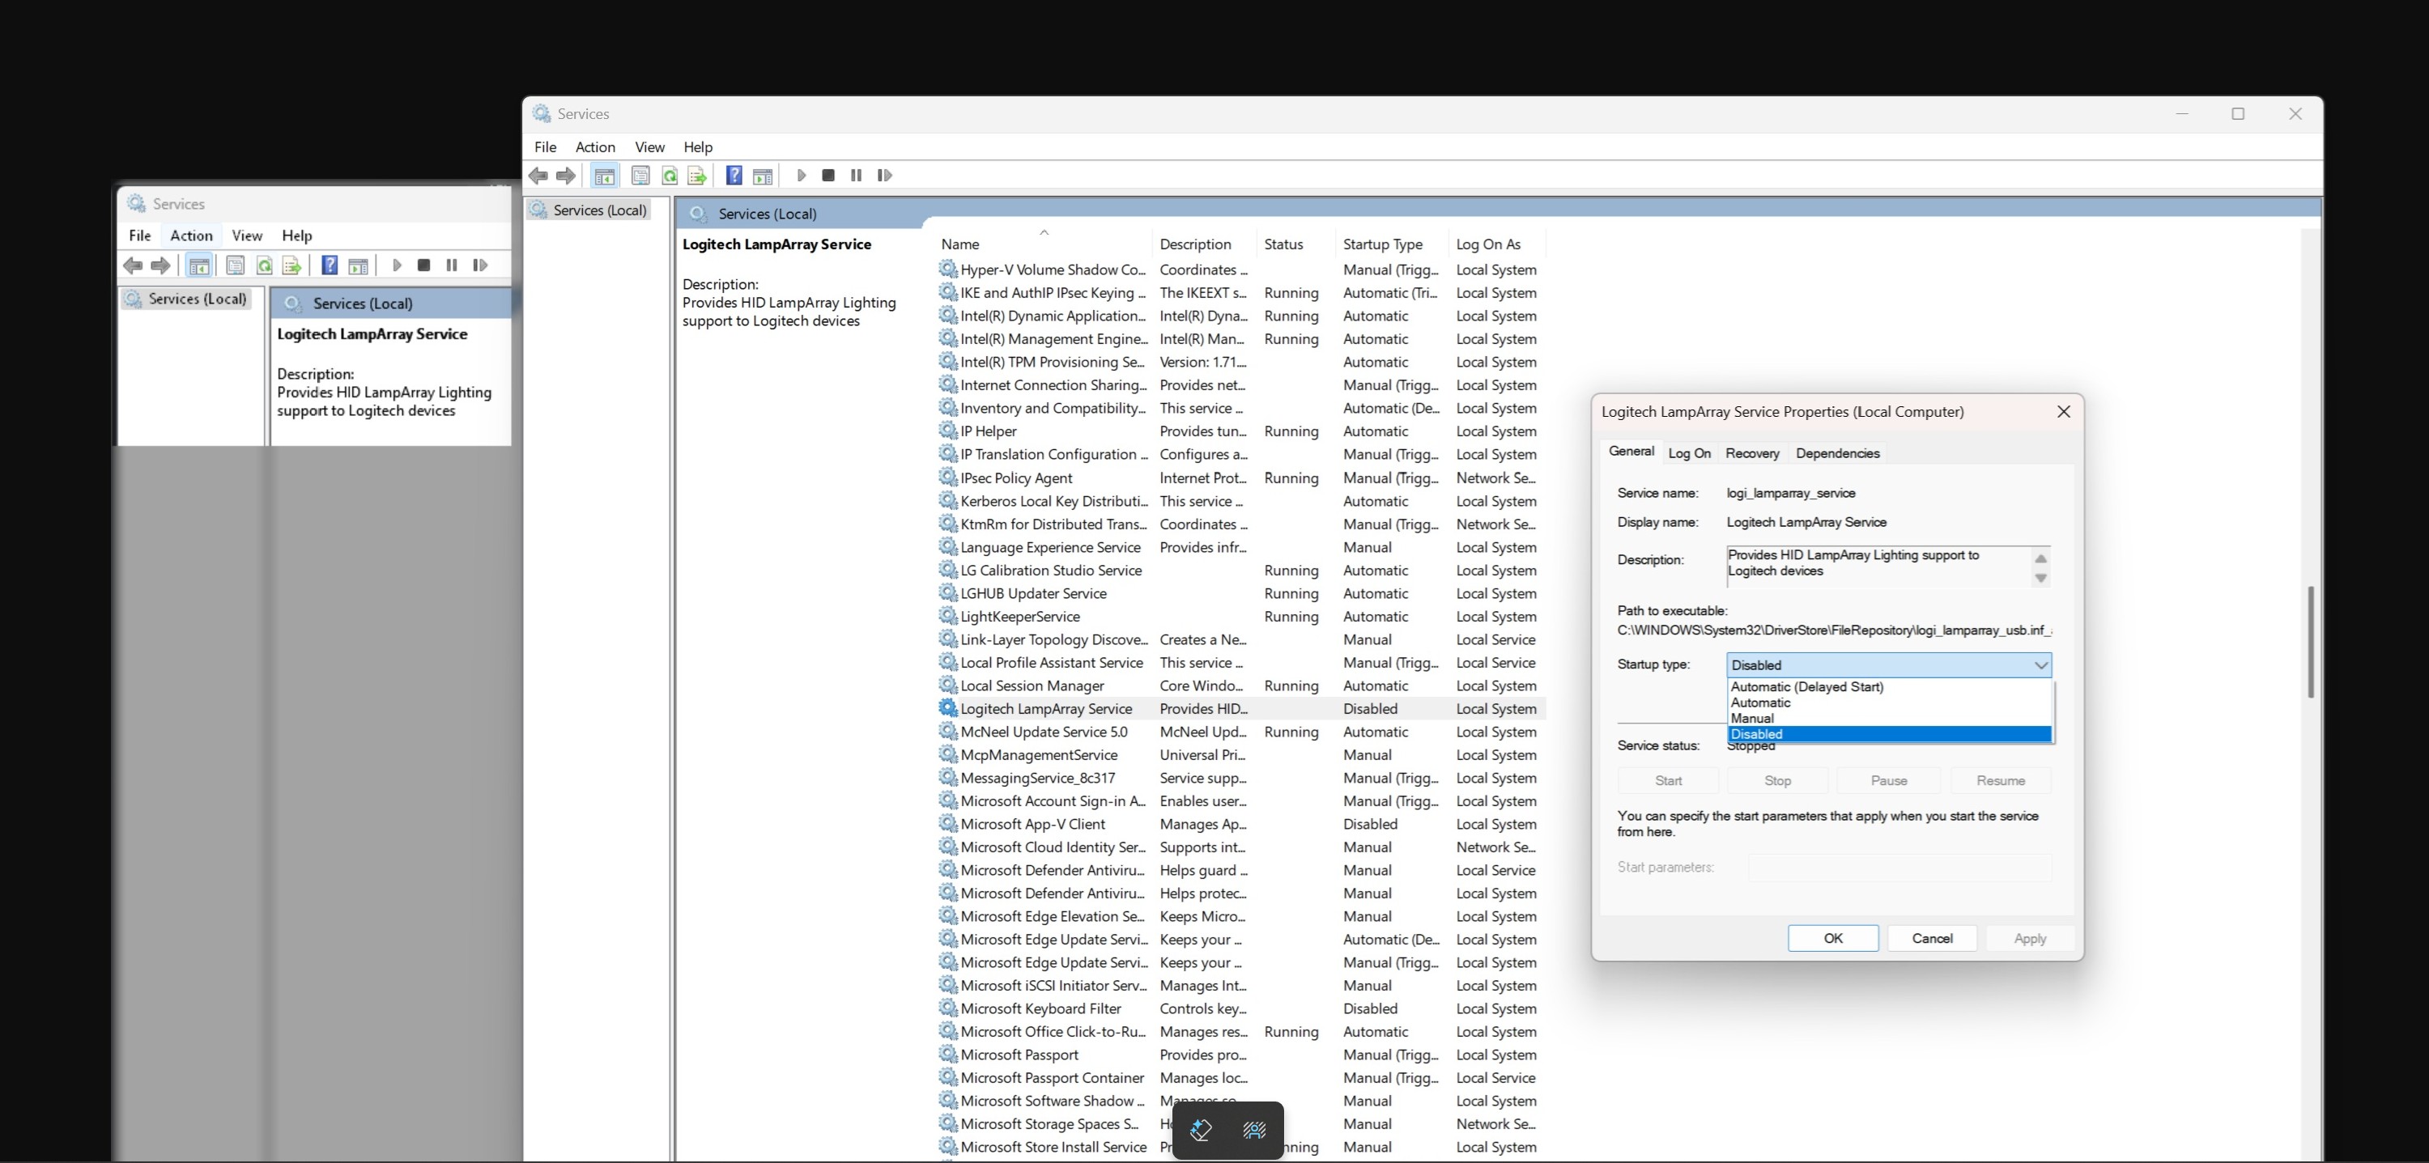
Task: Toggle Console Tree icon in background Services window
Action: point(199,265)
